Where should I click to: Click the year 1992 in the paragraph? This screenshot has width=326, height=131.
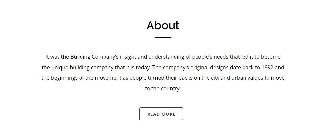(x=268, y=68)
